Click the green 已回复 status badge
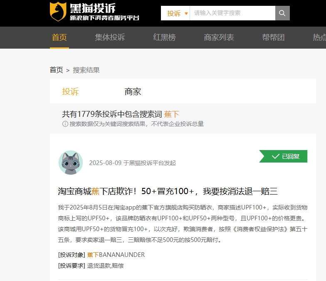 tap(283, 156)
